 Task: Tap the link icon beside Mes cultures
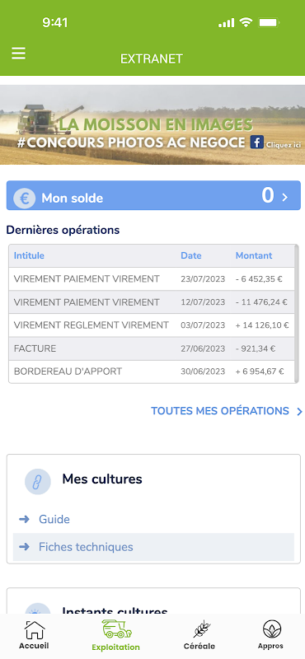point(37,482)
